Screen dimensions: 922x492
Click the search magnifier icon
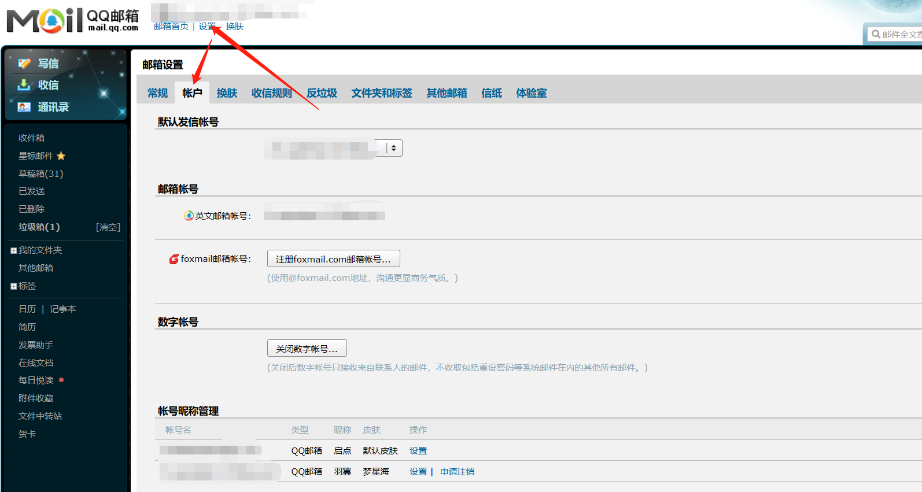pyautogui.click(x=876, y=34)
